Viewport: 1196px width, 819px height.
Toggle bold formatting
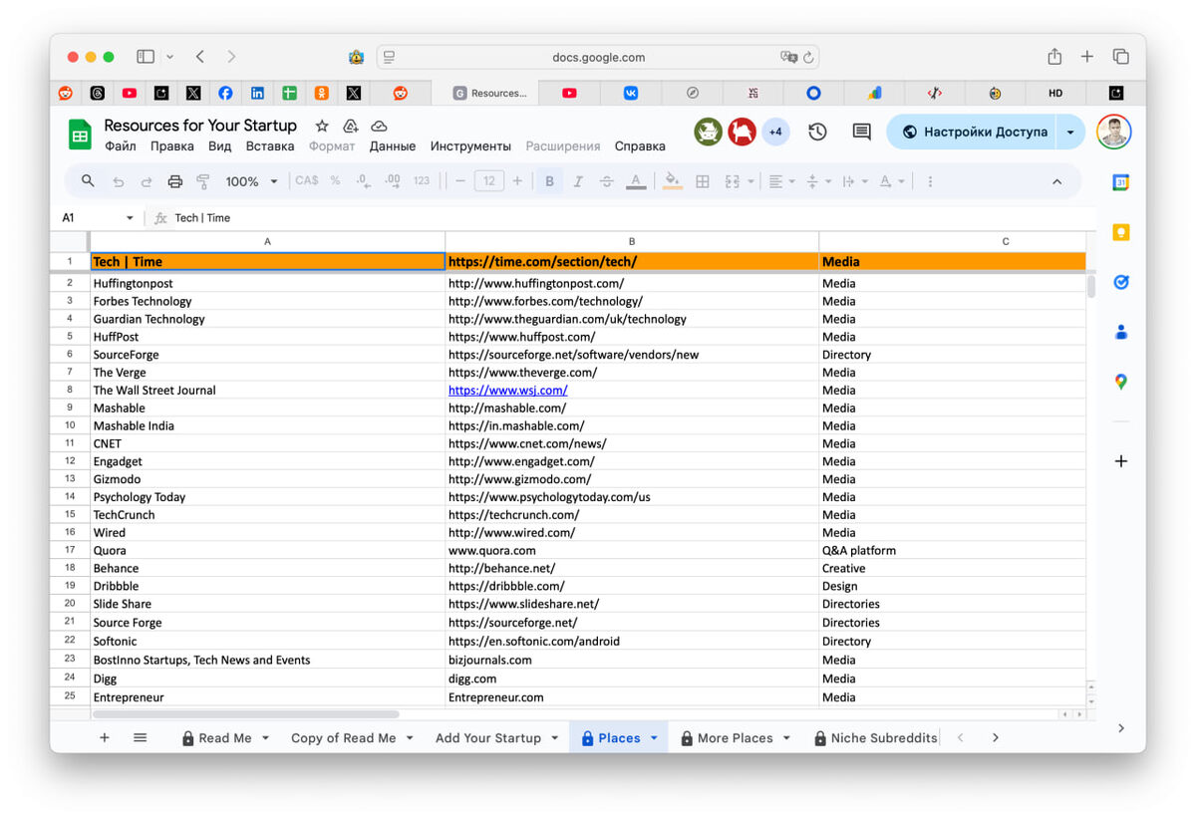click(549, 181)
